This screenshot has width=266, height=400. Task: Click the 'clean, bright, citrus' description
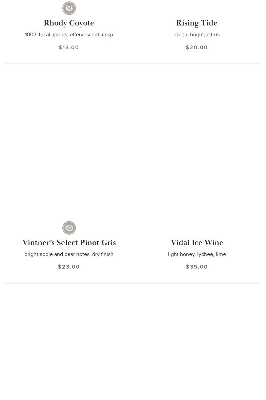coord(197,34)
